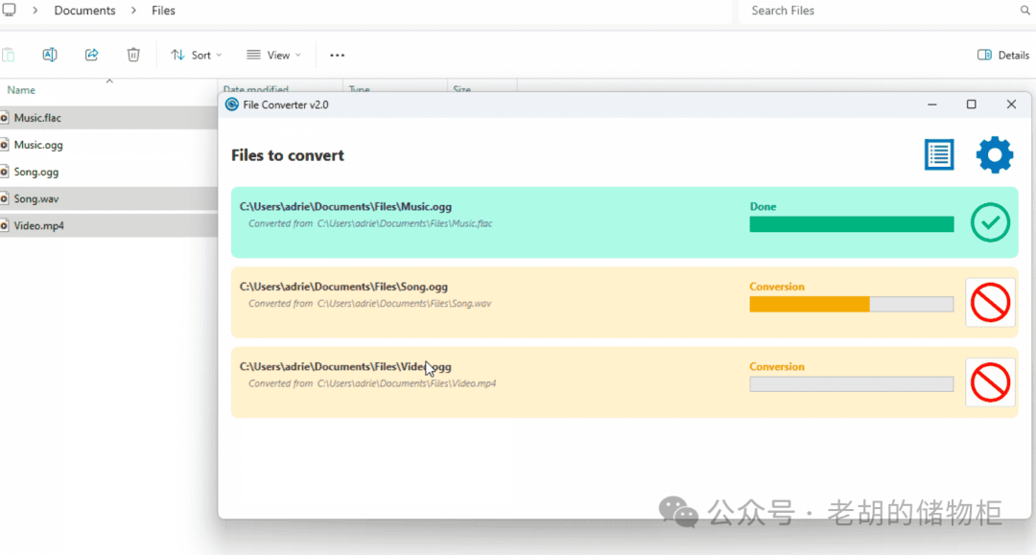Select the Music.ogg file in Explorer
This screenshot has width=1036, height=555.
(x=108, y=145)
